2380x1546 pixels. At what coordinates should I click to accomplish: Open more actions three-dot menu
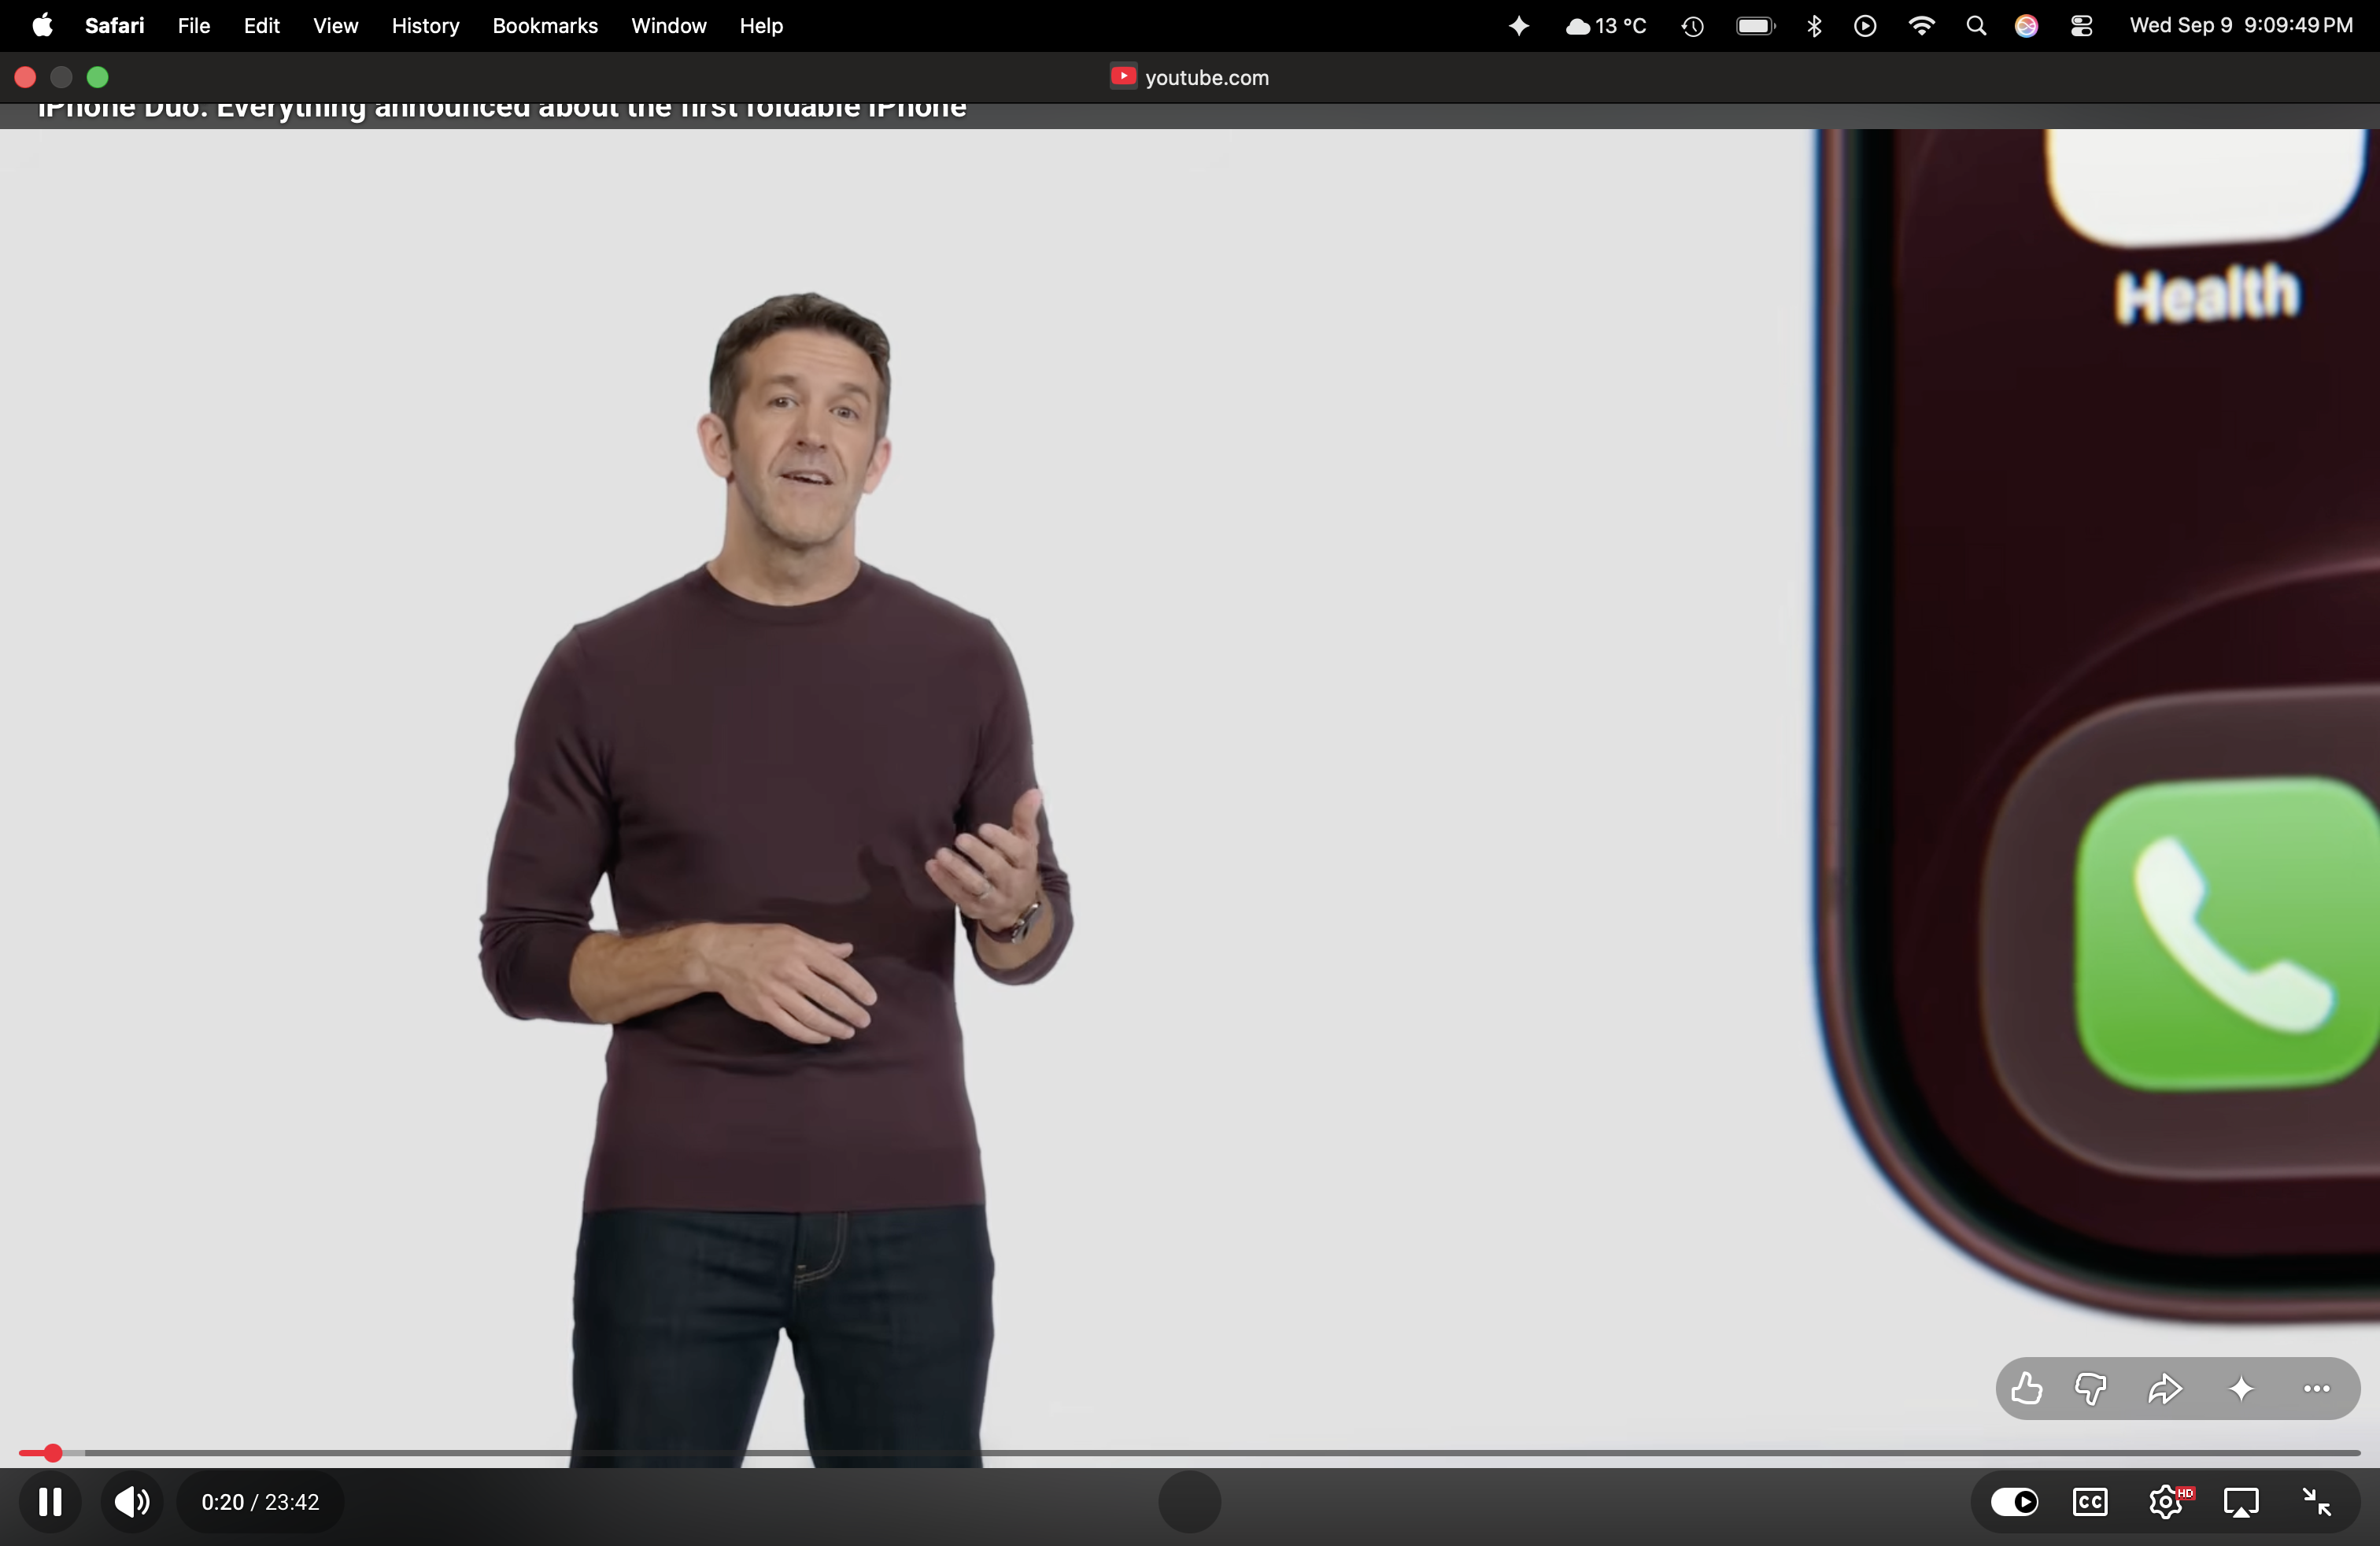coord(2316,1389)
